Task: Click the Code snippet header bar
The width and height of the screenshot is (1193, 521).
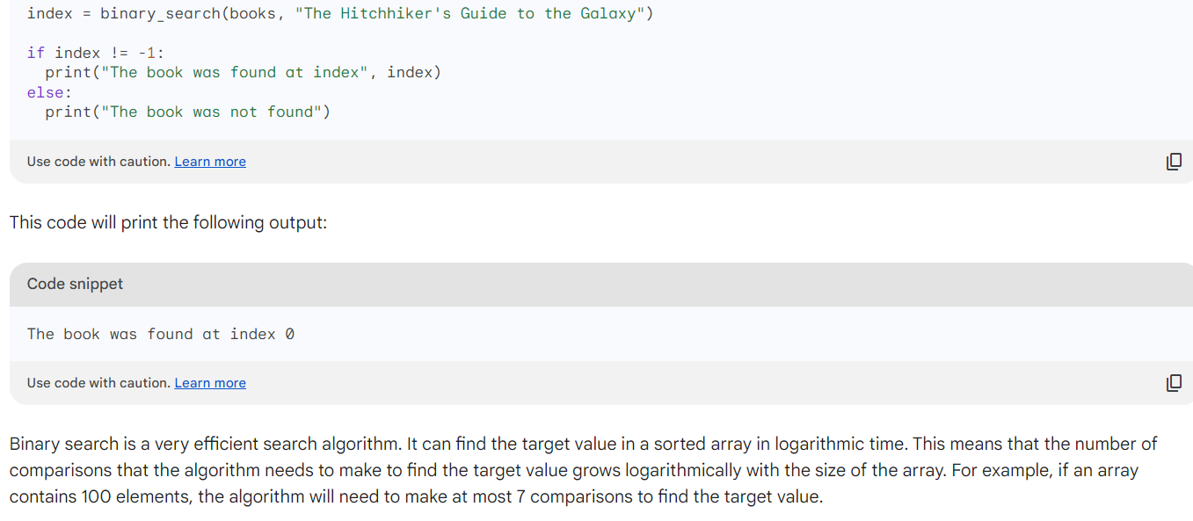Action: coord(601,284)
